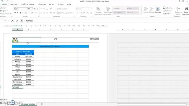Click the increase indent icon

54,13
